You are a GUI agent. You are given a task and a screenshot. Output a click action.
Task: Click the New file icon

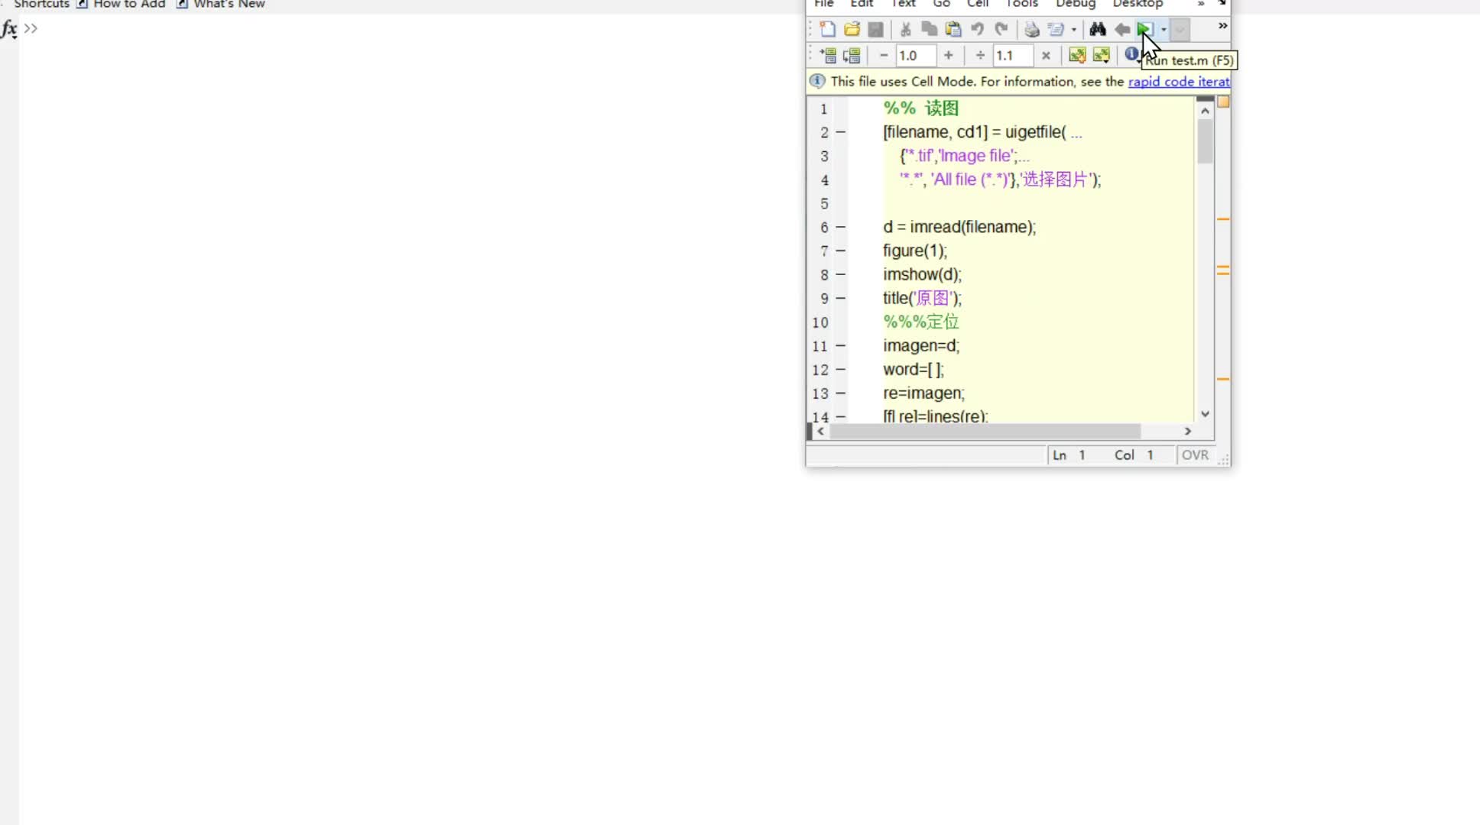point(827,29)
